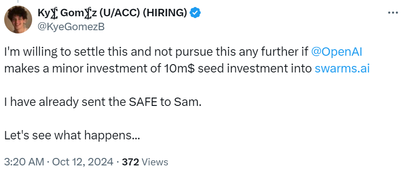Viewport: 407px width, 177px height.
Task: Click the "Let's see what happens..." line
Action: (x=72, y=135)
